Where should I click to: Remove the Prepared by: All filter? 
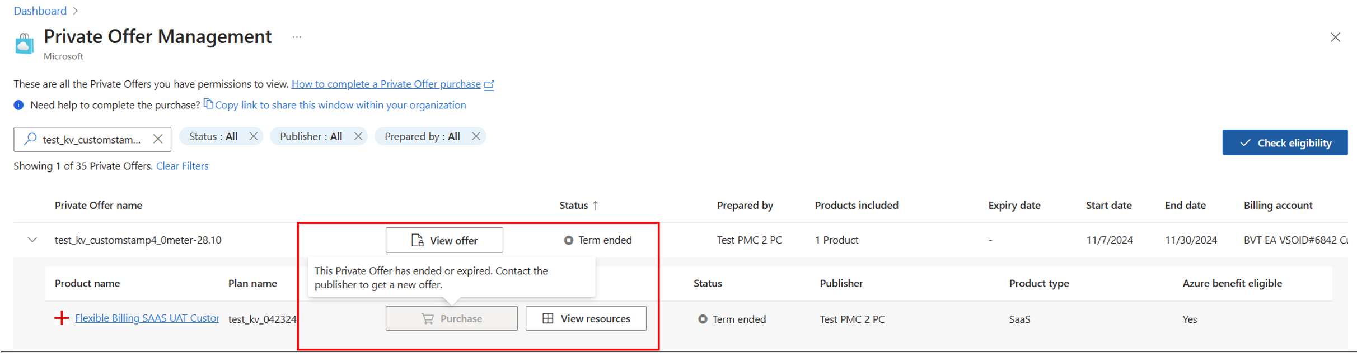pyautogui.click(x=476, y=136)
